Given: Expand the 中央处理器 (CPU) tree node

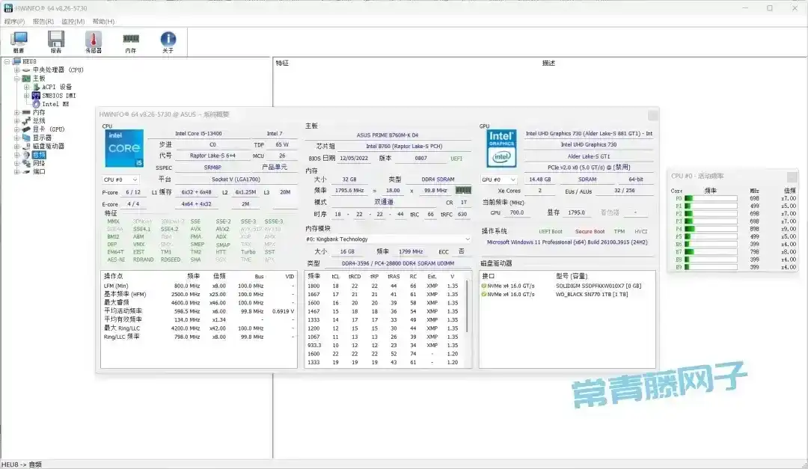Looking at the screenshot, I should coord(16,70).
